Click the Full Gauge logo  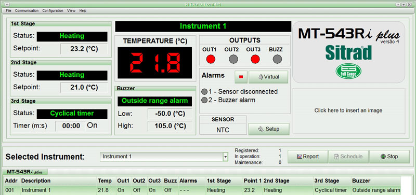point(348,71)
